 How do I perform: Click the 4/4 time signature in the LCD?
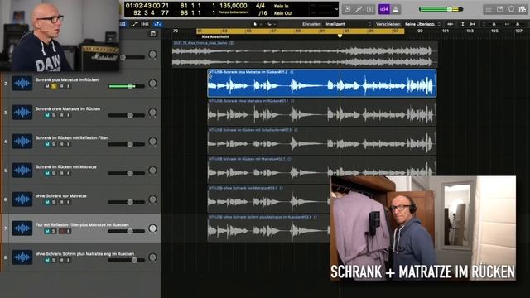pyautogui.click(x=260, y=6)
